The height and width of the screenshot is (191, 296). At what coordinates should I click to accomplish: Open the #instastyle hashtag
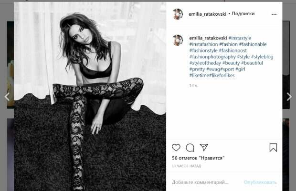tap(240, 38)
